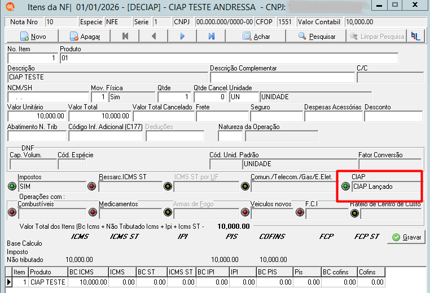Go to previous record arrow
430x293 pixels.
pos(153,37)
